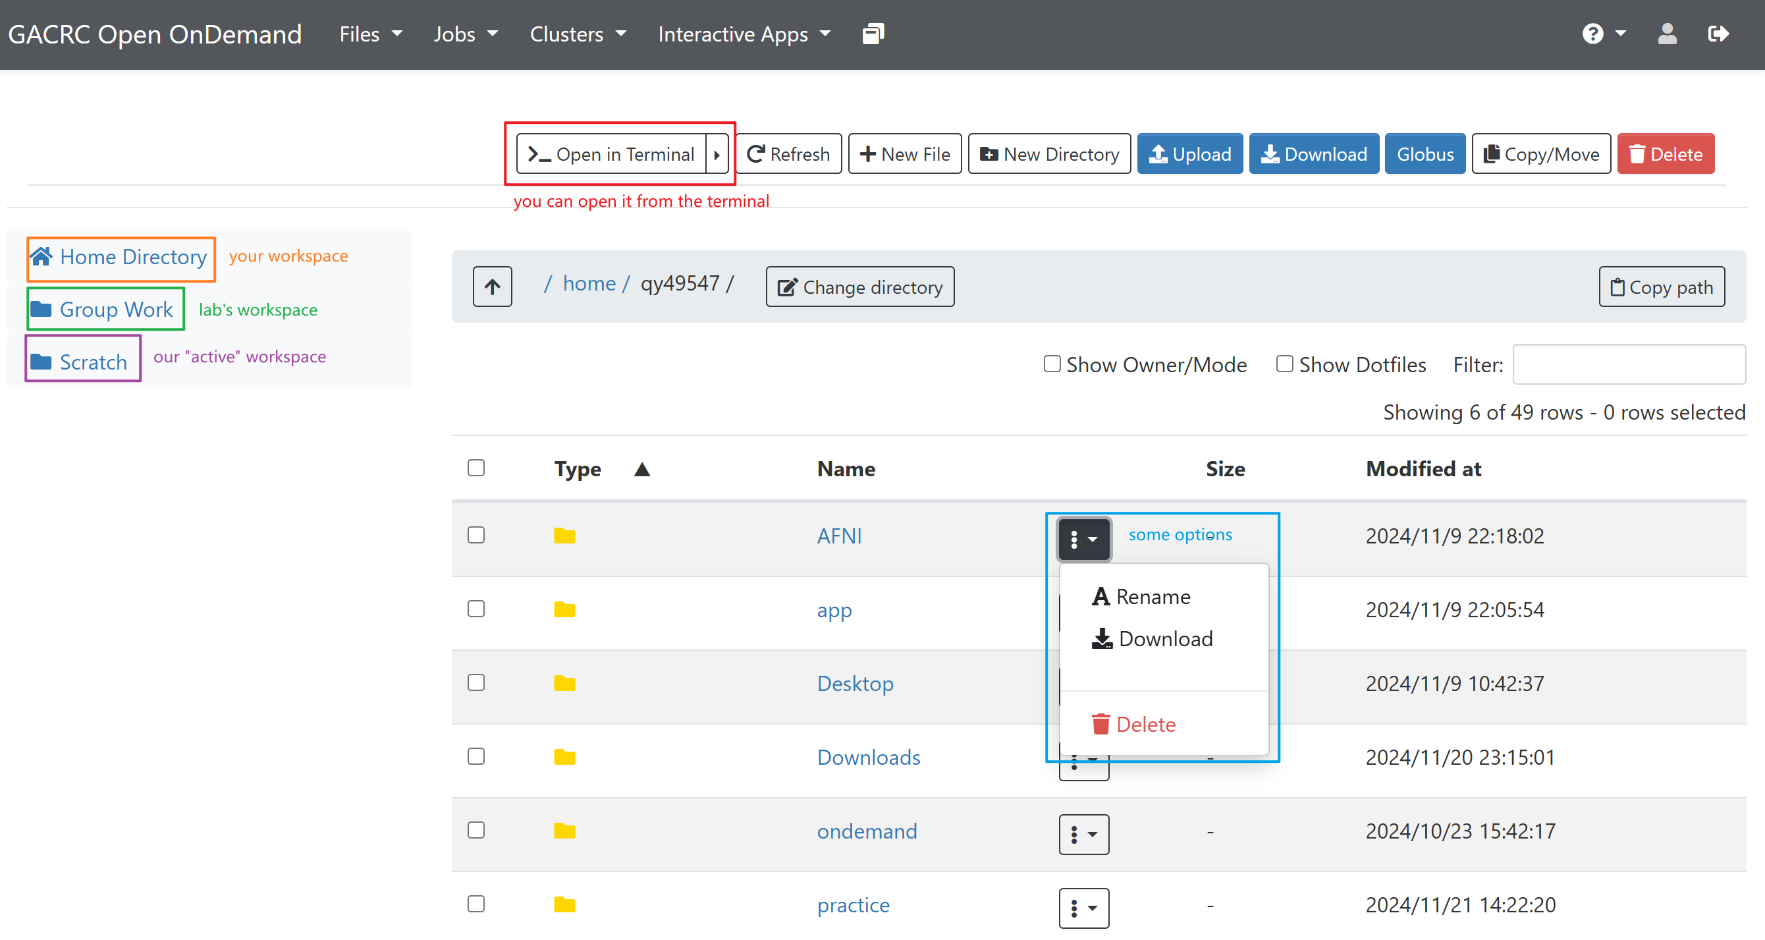Expand the Interactive Apps menu
The height and width of the screenshot is (940, 1765).
pyautogui.click(x=744, y=34)
